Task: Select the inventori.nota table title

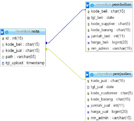Action: pyautogui.click(x=28, y=32)
